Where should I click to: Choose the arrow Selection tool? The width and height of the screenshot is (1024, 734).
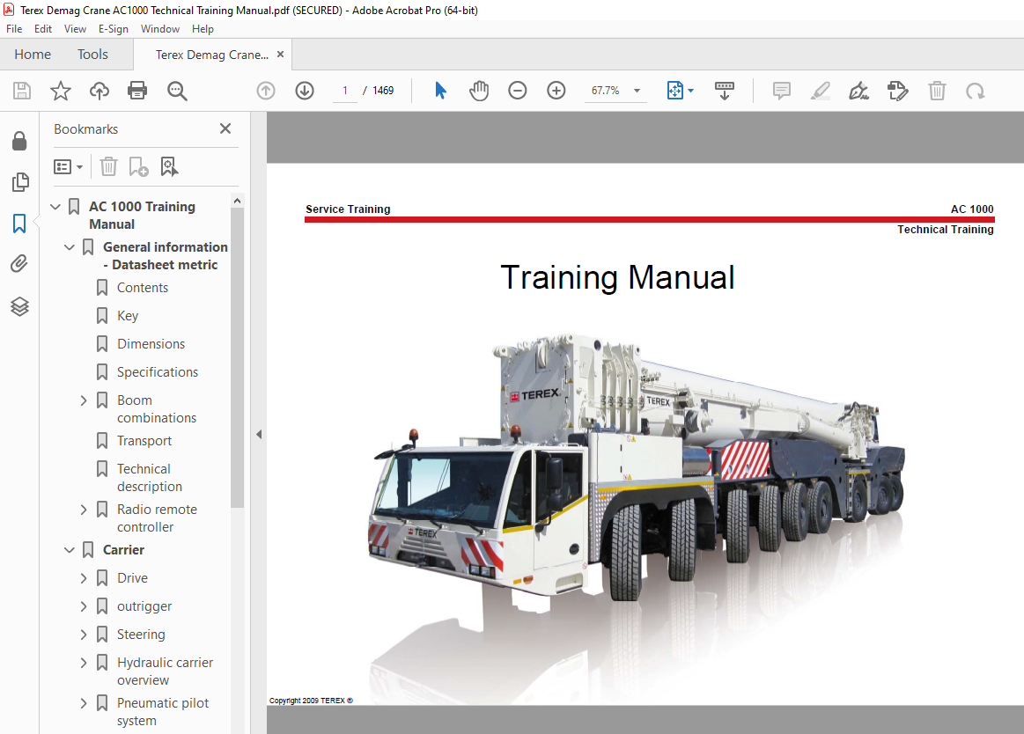[440, 91]
